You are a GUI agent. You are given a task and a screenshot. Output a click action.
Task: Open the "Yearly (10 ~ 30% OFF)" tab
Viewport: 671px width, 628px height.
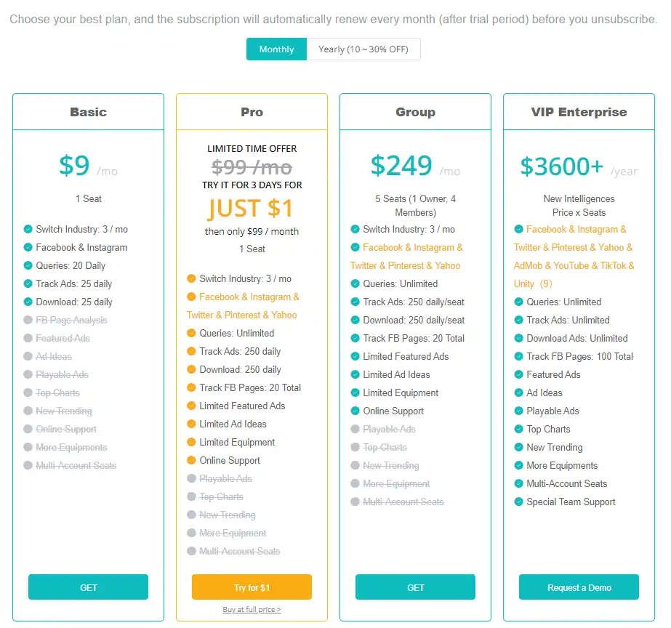pos(365,49)
